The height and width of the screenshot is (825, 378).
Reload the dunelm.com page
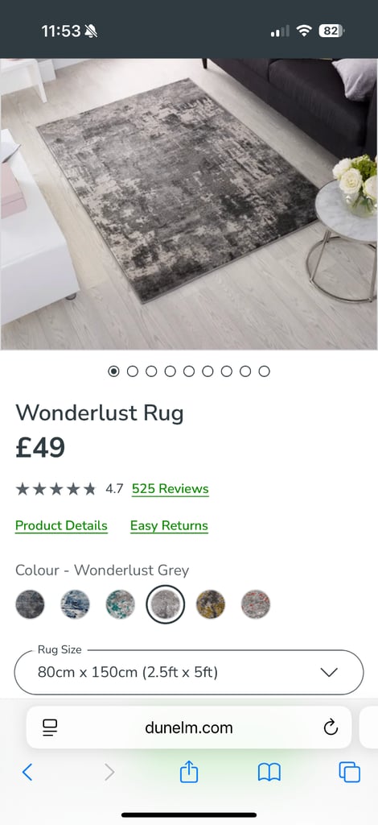331,728
